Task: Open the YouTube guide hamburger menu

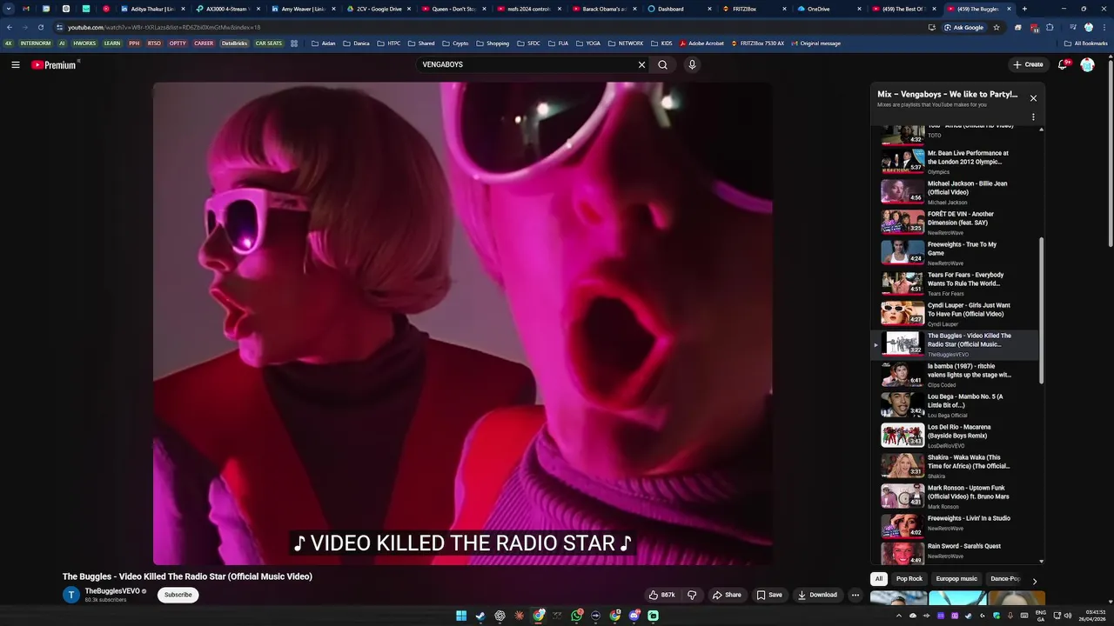Action: coord(16,64)
